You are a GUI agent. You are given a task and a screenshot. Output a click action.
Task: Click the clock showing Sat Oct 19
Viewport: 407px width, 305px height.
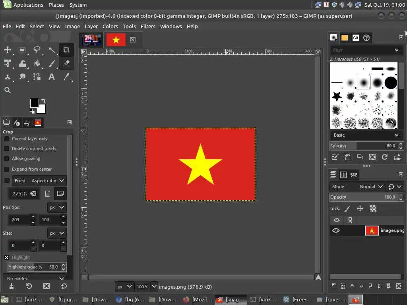click(x=384, y=5)
